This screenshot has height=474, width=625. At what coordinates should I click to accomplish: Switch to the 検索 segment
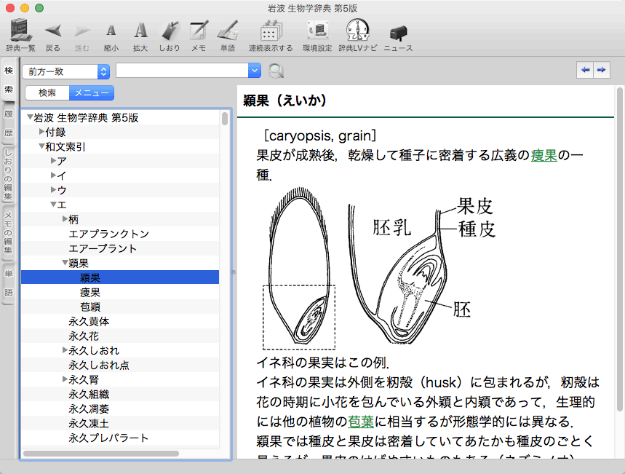tap(47, 92)
